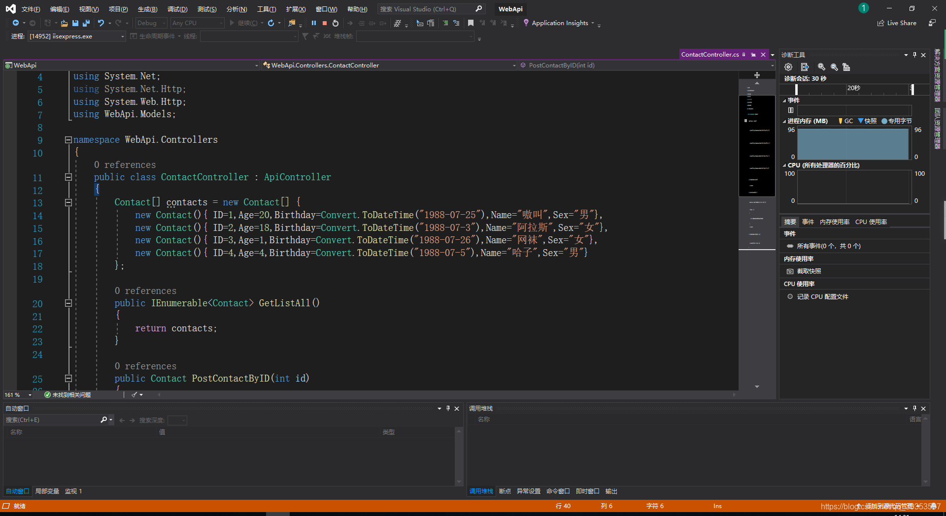The width and height of the screenshot is (946, 516).
Task: Click the Open File folder icon
Action: [64, 23]
